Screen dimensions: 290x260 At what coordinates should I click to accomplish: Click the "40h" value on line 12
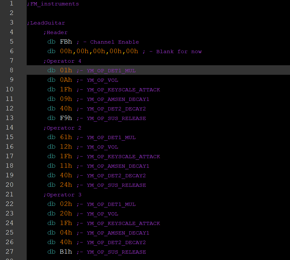(x=66, y=109)
